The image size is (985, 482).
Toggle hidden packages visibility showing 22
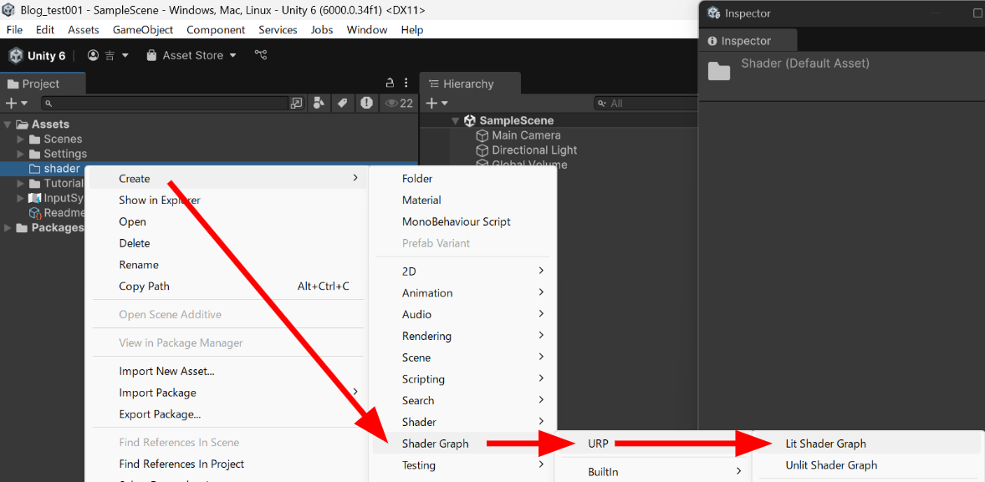pos(399,103)
